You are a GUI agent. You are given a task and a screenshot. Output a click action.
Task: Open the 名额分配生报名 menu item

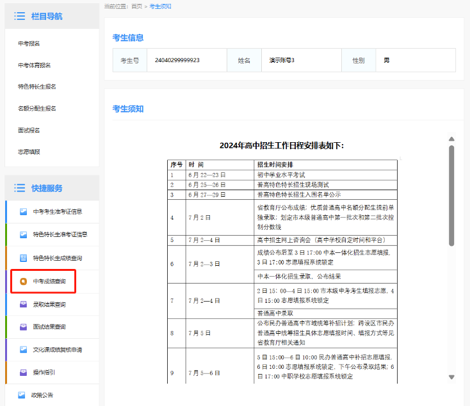point(37,108)
